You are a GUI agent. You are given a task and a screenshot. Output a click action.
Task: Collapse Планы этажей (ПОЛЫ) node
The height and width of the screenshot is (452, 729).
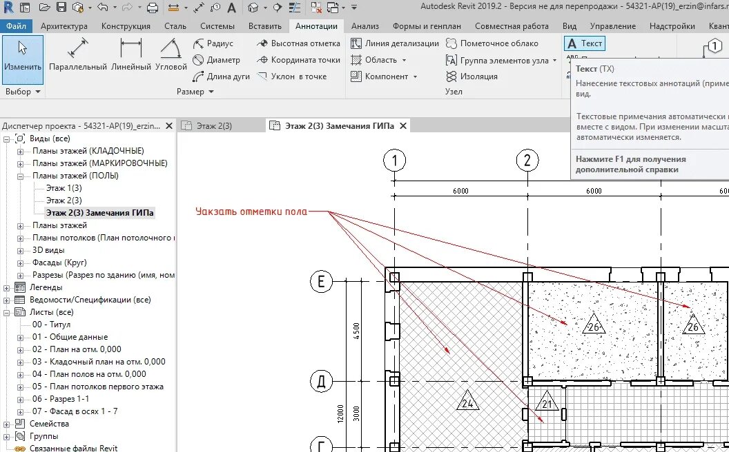click(x=21, y=176)
